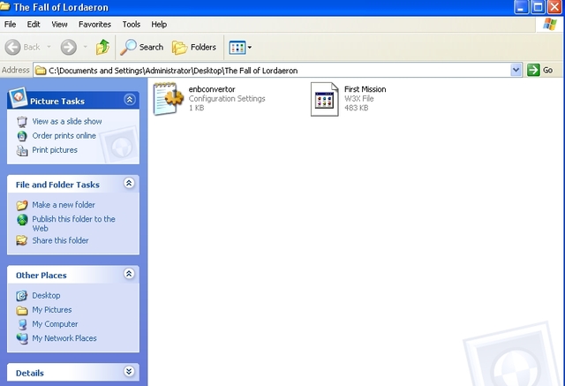The height and width of the screenshot is (386, 565).
Task: Open the Search pane
Action: pos(141,47)
